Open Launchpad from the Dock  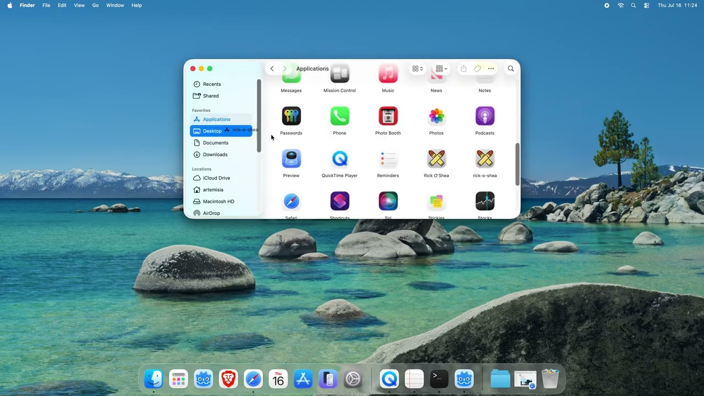point(178,379)
